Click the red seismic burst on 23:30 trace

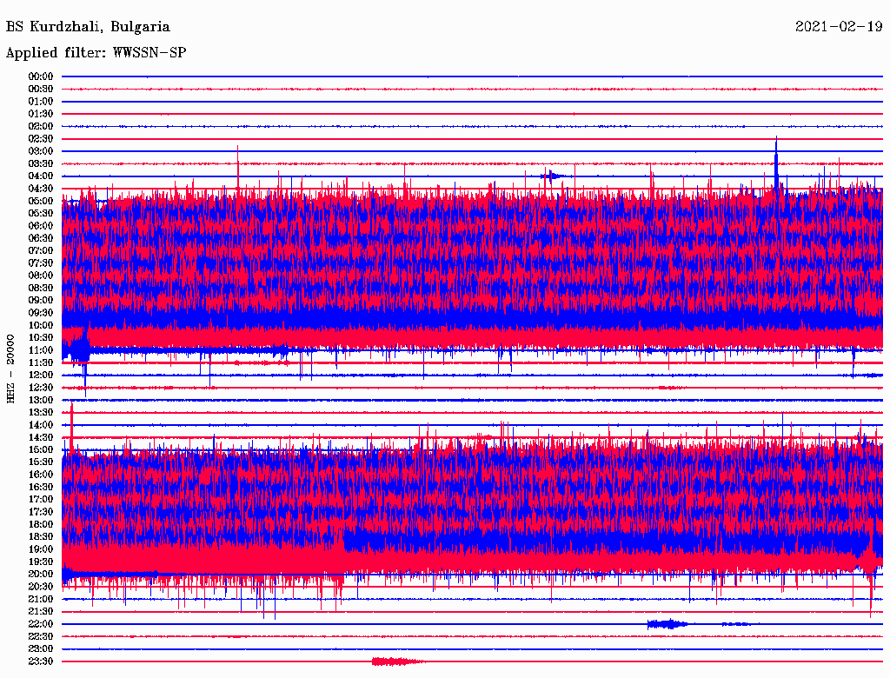click(x=396, y=661)
